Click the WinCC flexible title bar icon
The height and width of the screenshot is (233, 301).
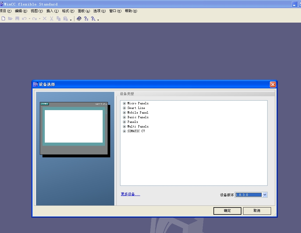(1, 4)
